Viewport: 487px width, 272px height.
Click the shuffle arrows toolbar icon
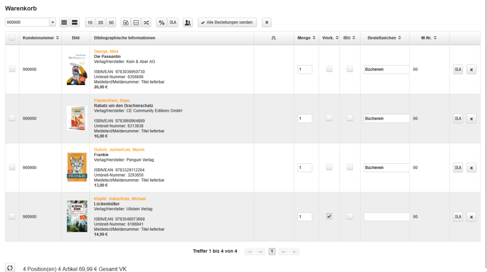pos(146,22)
